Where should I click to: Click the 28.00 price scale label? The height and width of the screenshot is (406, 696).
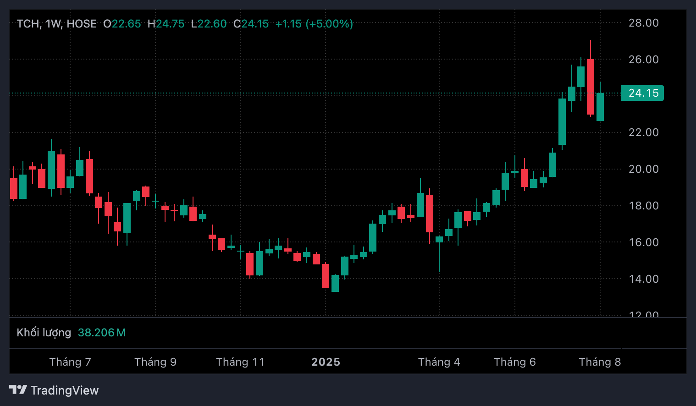coord(643,23)
